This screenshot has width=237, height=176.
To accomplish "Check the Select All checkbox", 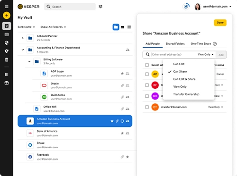I will click(x=147, y=65).
